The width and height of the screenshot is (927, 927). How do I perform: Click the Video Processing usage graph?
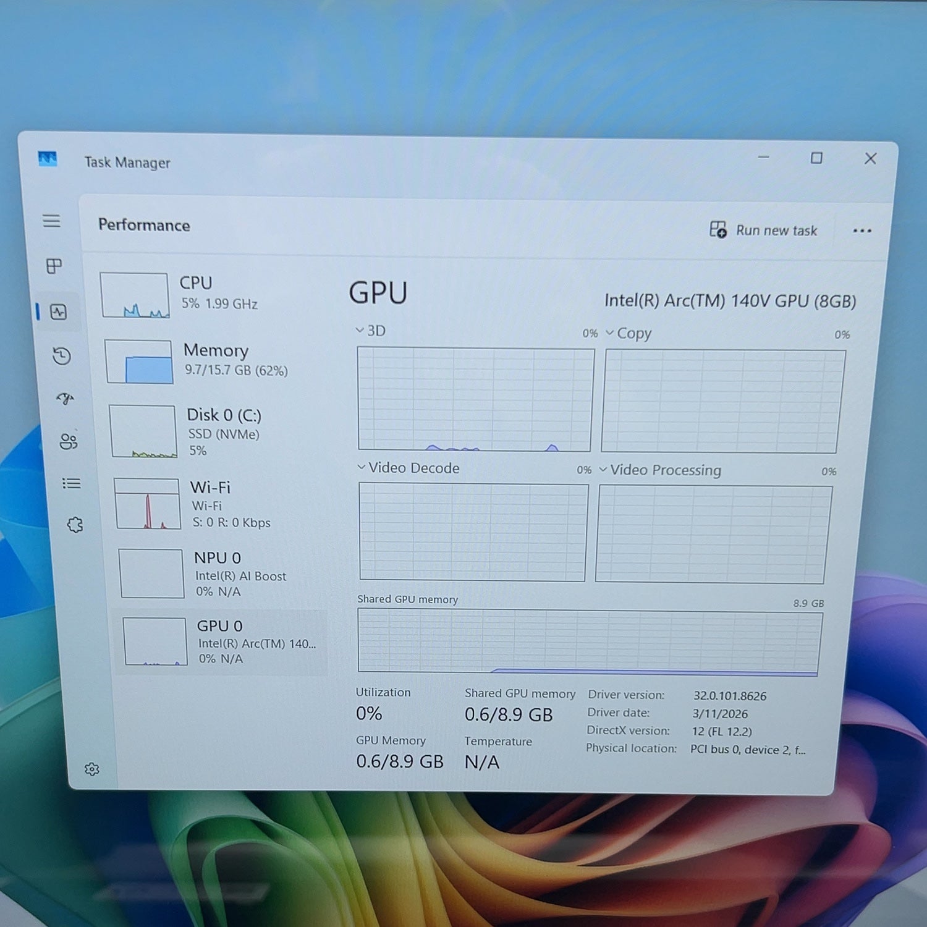(714, 534)
